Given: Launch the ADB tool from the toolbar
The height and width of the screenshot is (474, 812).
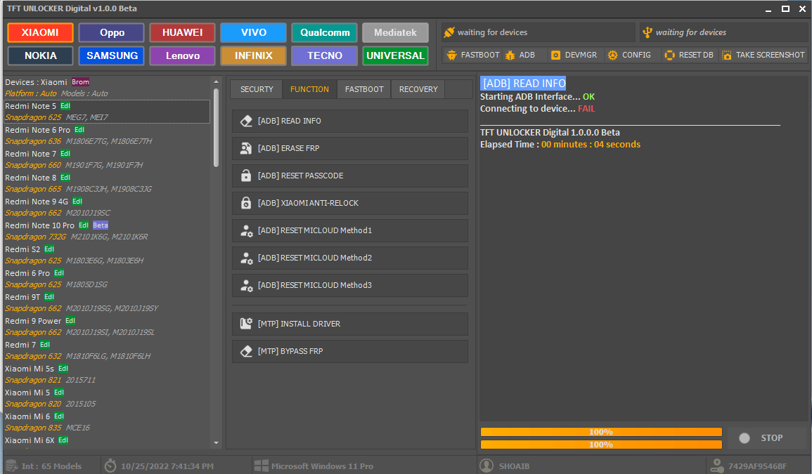Looking at the screenshot, I should 522,54.
